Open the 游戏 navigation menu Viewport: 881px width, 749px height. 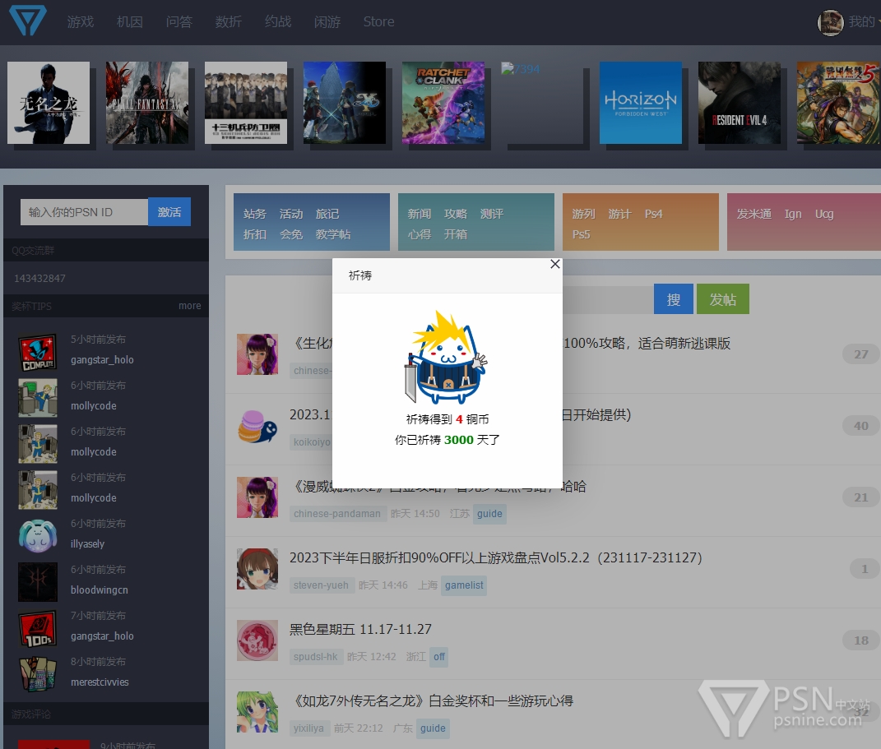click(x=81, y=22)
